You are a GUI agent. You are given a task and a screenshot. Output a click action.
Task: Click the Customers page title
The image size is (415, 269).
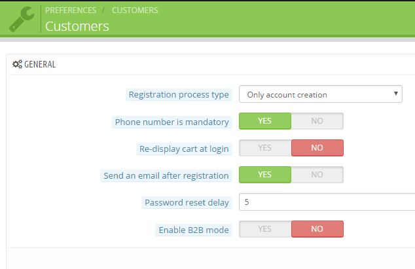click(x=77, y=26)
